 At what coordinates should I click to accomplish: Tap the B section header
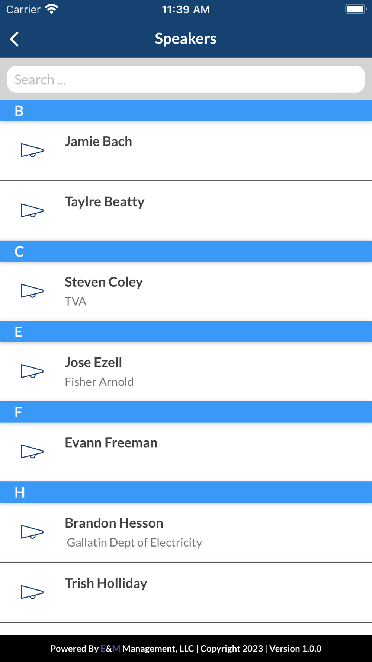pyautogui.click(x=186, y=111)
